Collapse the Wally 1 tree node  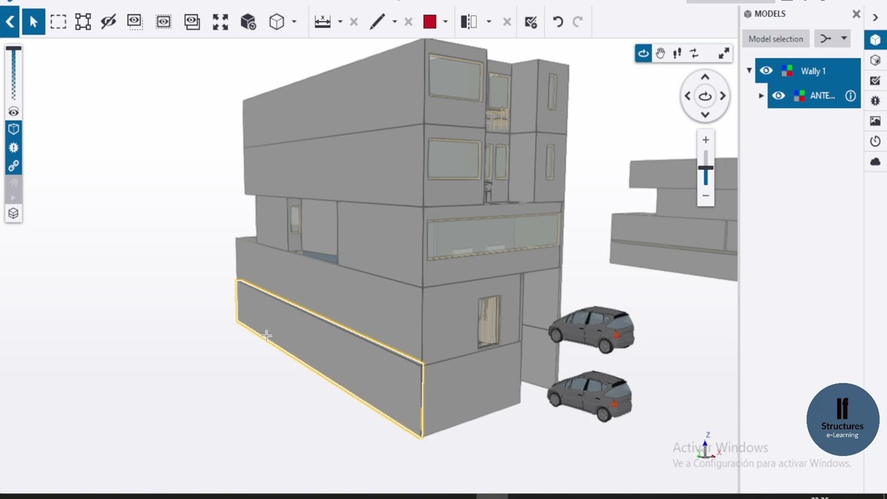coord(749,71)
